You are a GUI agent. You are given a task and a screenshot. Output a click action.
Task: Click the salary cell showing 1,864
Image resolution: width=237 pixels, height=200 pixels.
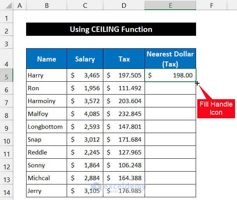point(85,165)
